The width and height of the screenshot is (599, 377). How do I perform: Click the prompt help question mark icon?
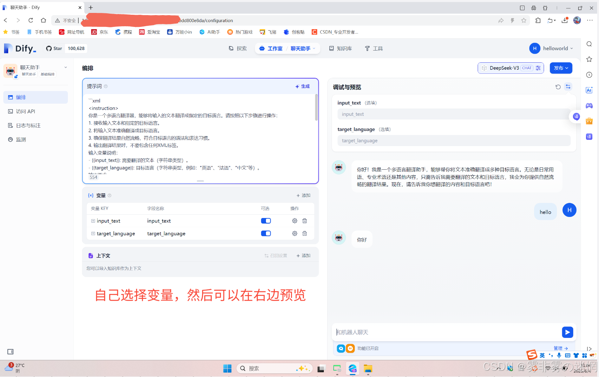pos(106,86)
